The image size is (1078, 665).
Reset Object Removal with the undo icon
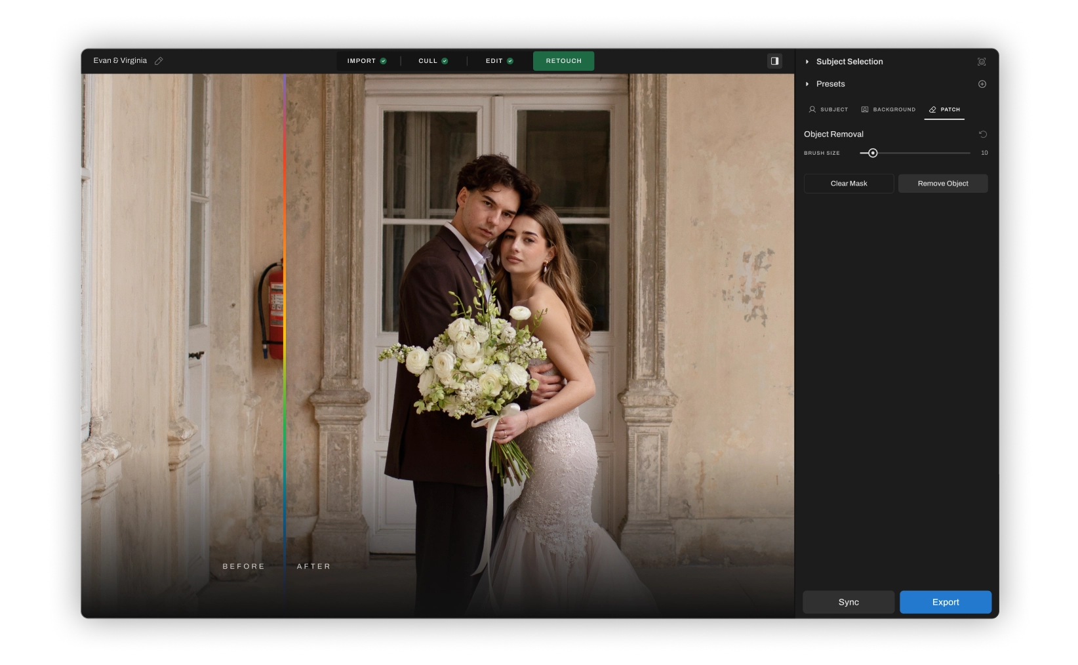coord(982,134)
